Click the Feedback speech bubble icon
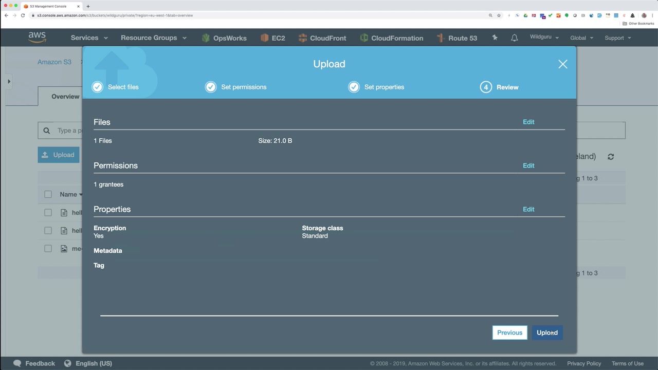 click(17, 363)
